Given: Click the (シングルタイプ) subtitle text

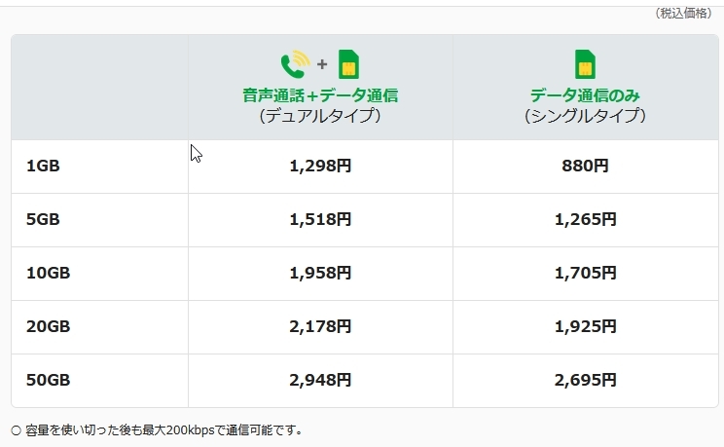Looking at the screenshot, I should 585,116.
